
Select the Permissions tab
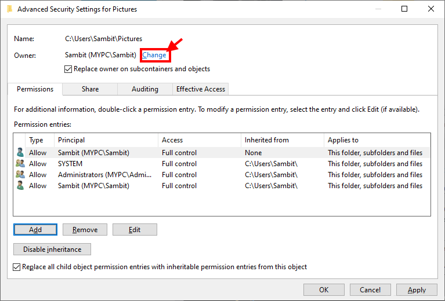(x=35, y=89)
